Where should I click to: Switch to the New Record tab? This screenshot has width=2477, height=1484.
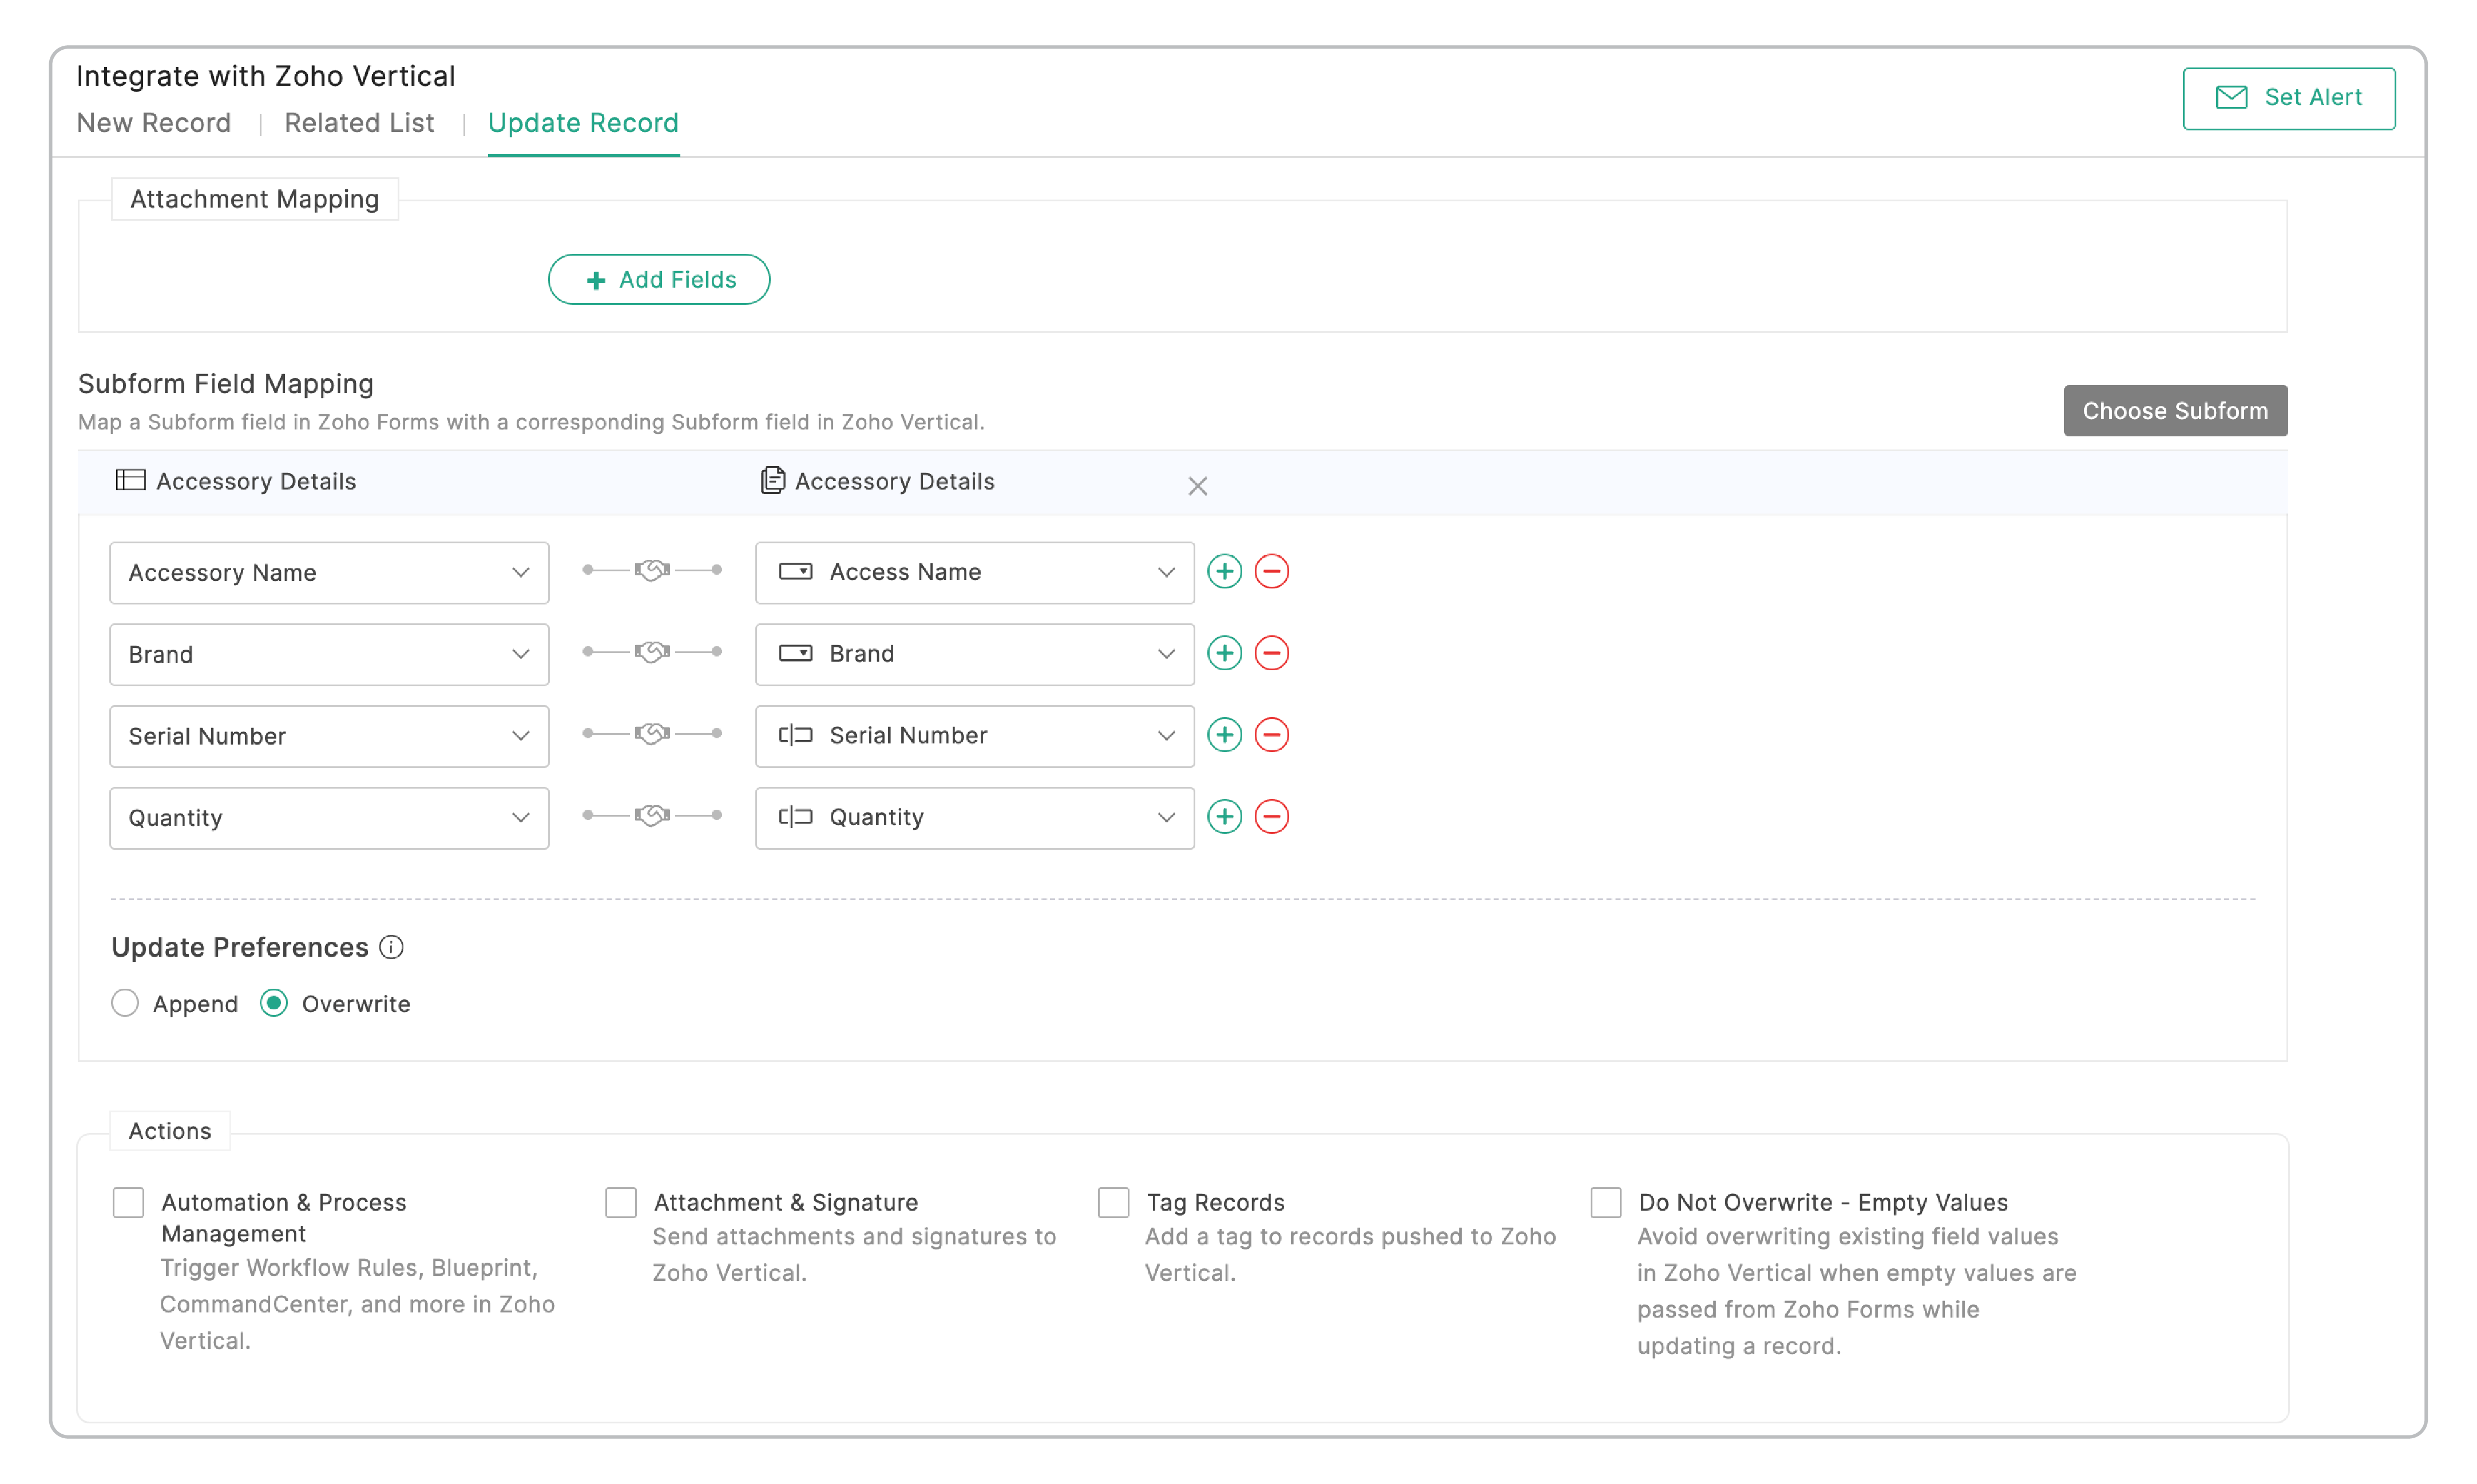[153, 123]
